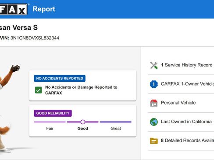The image size is (214, 160).
Task: Click the Fair reliability label
Action: tap(50, 129)
